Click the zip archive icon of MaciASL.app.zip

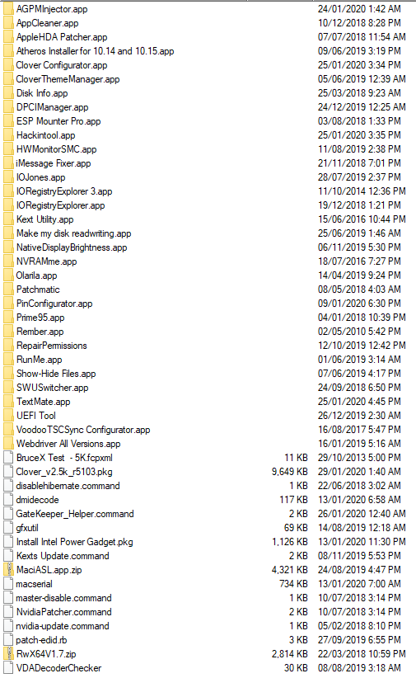click(8, 570)
